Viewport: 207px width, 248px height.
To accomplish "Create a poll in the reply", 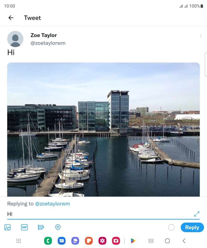I will (x=41, y=227).
